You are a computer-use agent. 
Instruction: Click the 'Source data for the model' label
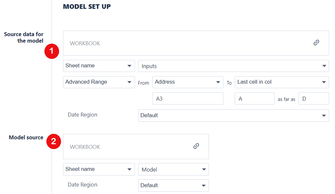24,37
